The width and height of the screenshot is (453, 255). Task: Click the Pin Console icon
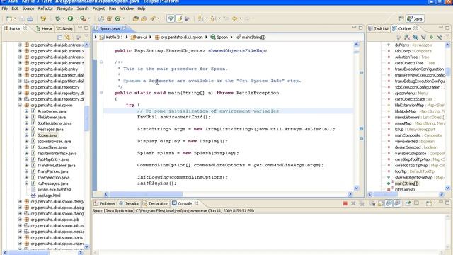[x=408, y=204]
